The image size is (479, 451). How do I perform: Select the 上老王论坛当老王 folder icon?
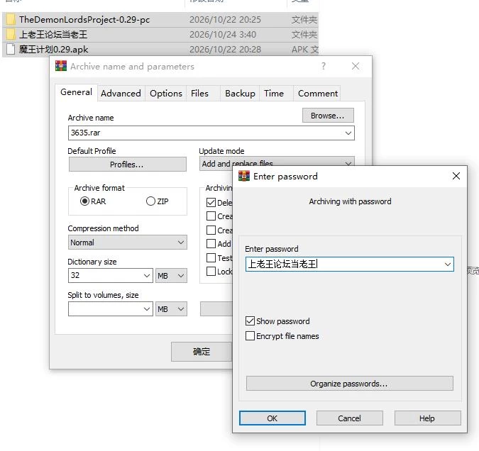coord(11,34)
